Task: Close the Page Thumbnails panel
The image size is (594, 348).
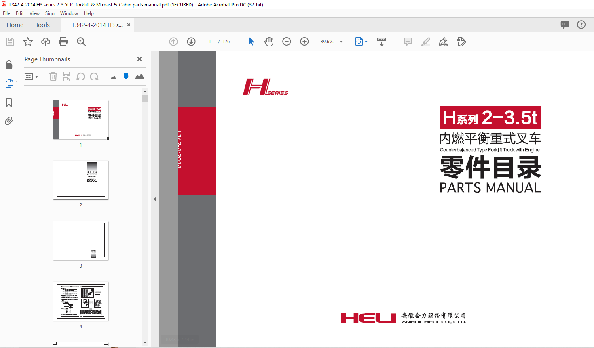Action: point(140,59)
